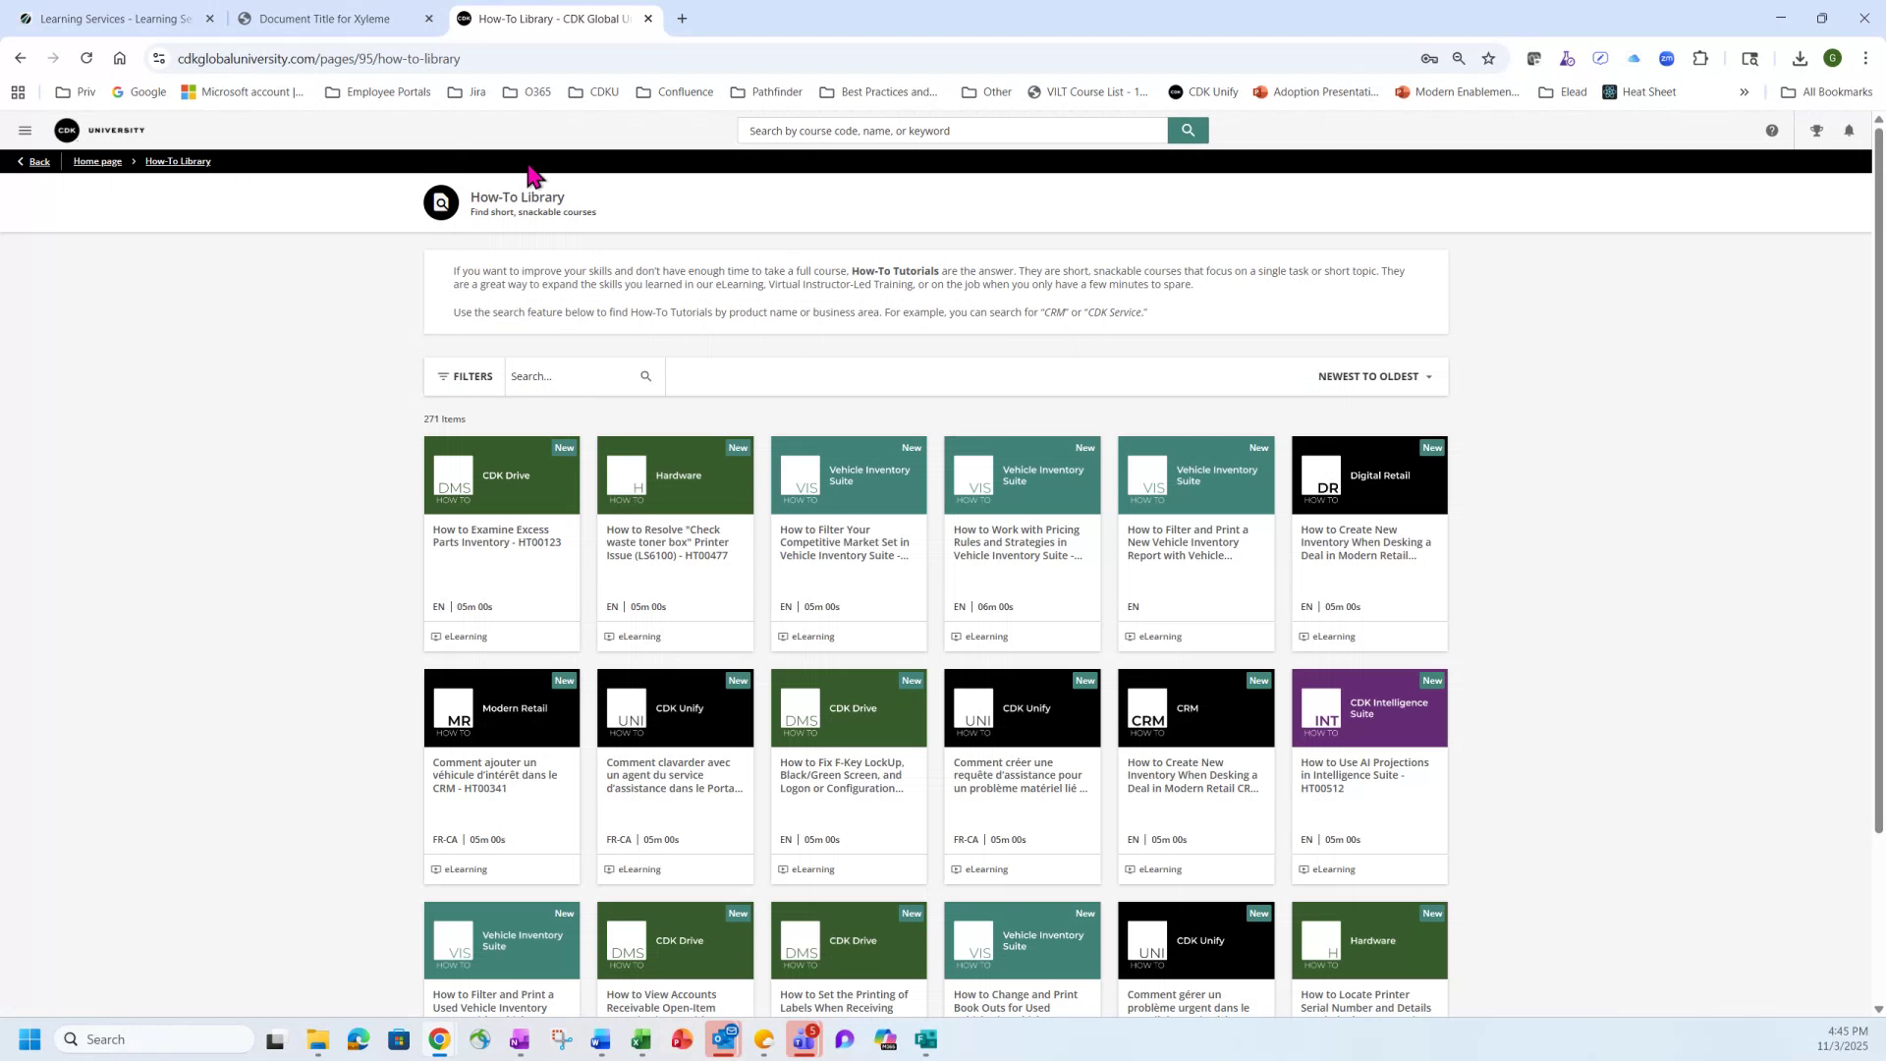Open the NEWEST TO OLDEST sort dropdown

pyautogui.click(x=1374, y=375)
